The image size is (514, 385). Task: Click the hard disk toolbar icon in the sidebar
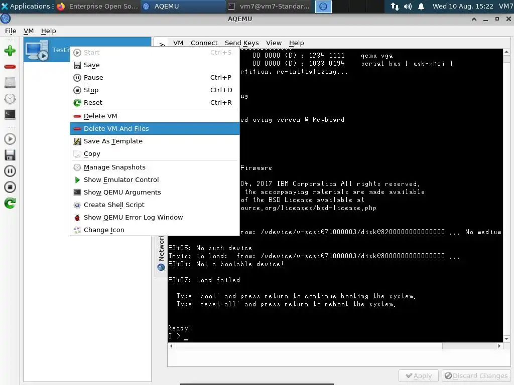click(x=10, y=83)
